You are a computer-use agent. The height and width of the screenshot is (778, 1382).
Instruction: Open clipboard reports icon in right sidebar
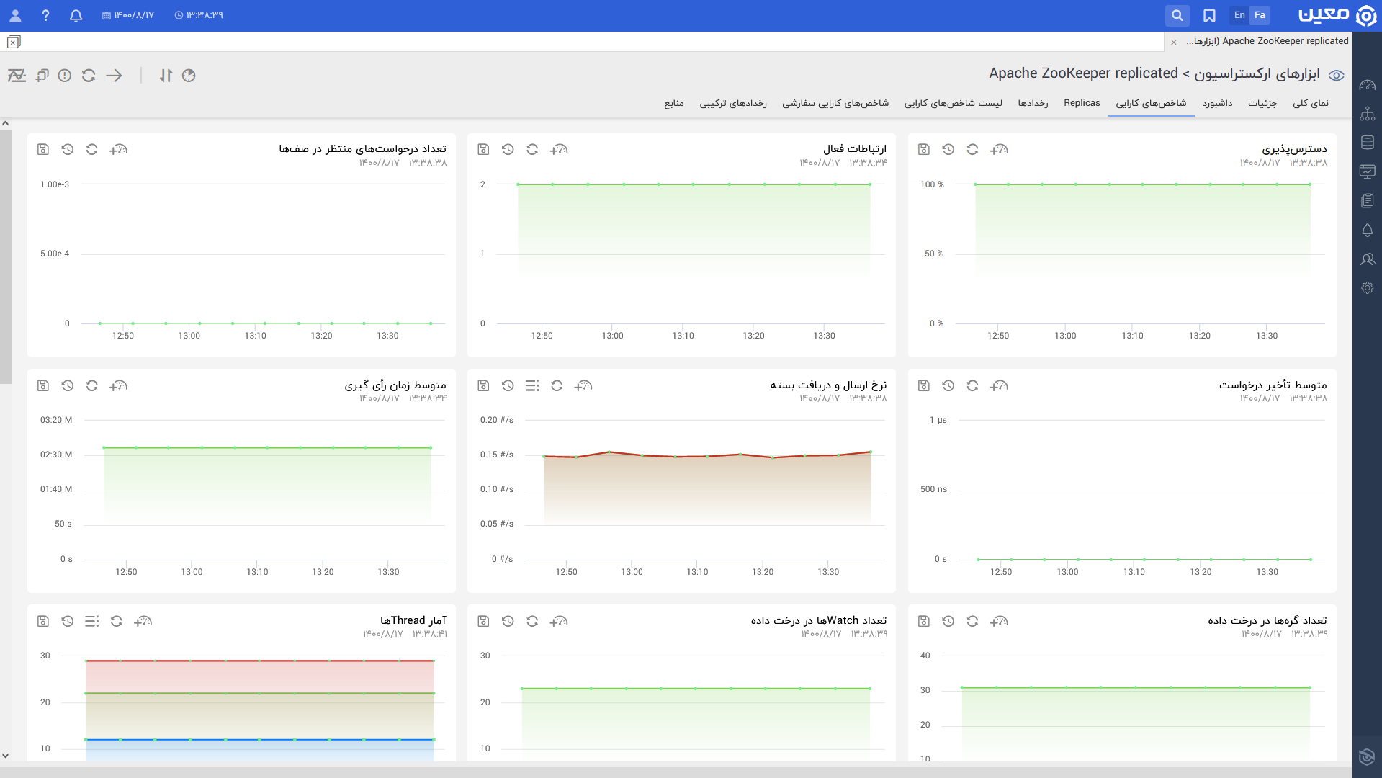[x=1367, y=200]
